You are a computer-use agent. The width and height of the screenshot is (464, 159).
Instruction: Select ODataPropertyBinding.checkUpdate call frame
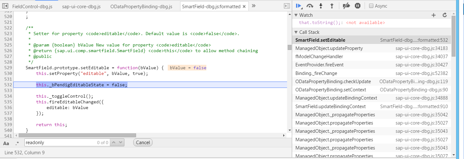pos(372,81)
